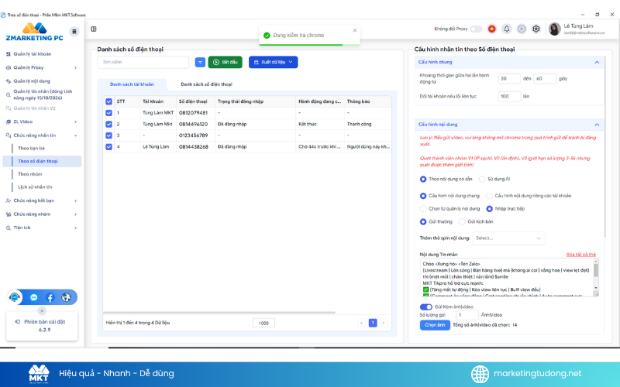Switch to Danh sách số điện thoại tab
620x387 pixels.
click(x=206, y=84)
